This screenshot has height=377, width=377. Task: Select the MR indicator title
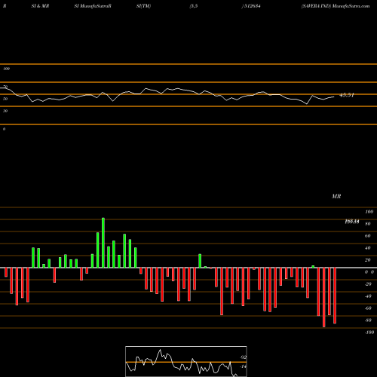[x=336, y=196]
